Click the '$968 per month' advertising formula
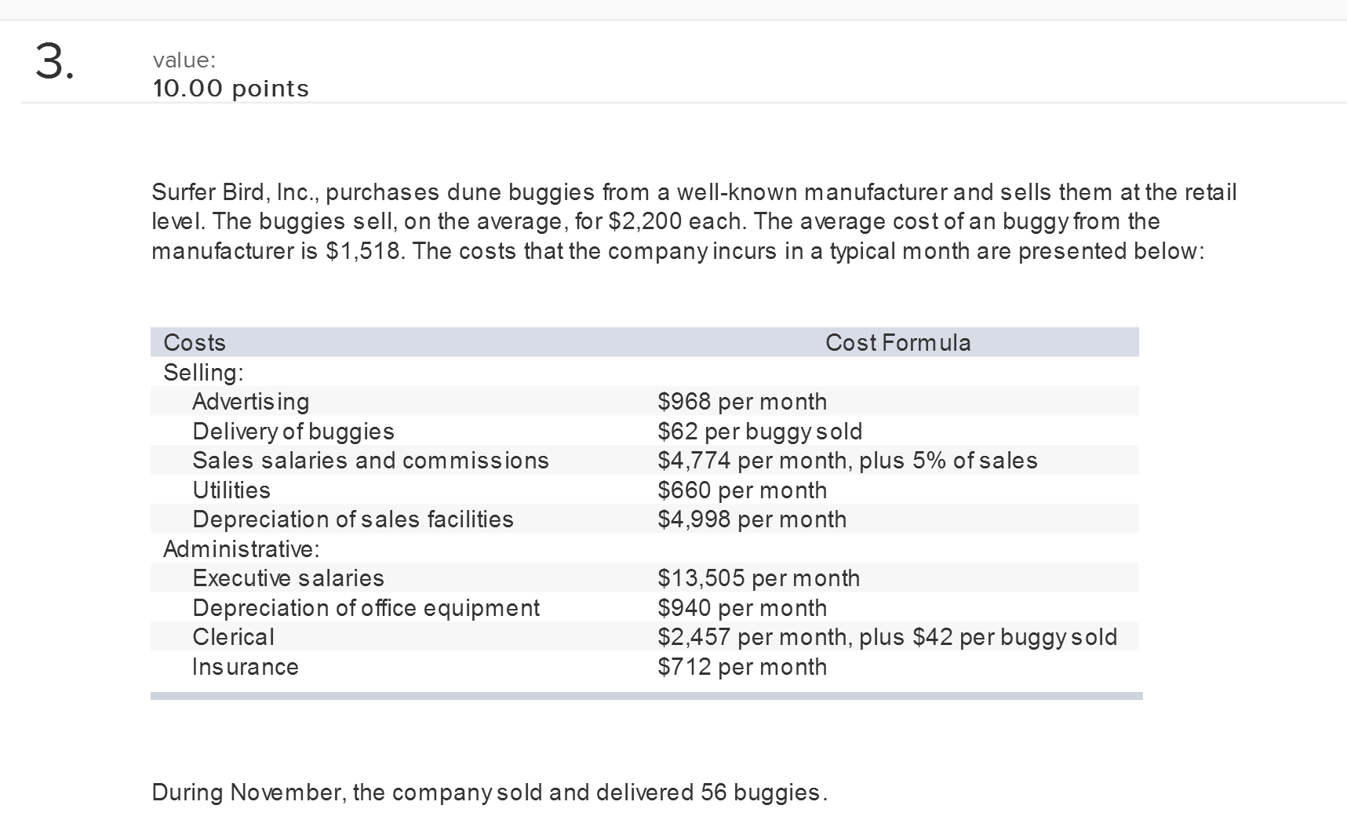The image size is (1347, 838). pyautogui.click(x=742, y=401)
